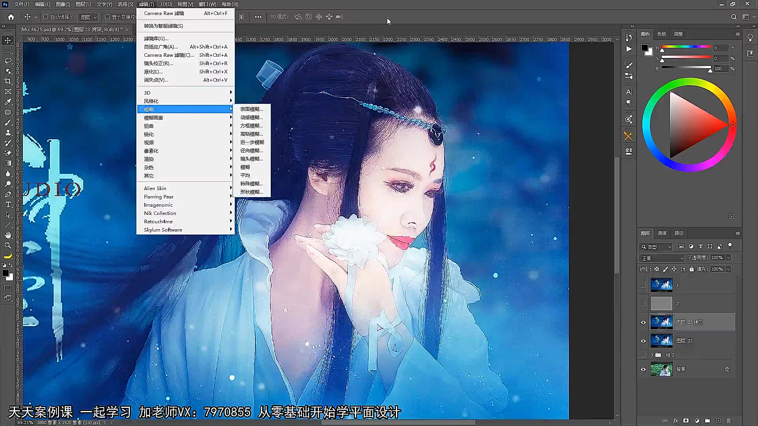Open the 填充 fill dropdown arrow
This screenshot has width=758, height=426.
tap(729, 269)
